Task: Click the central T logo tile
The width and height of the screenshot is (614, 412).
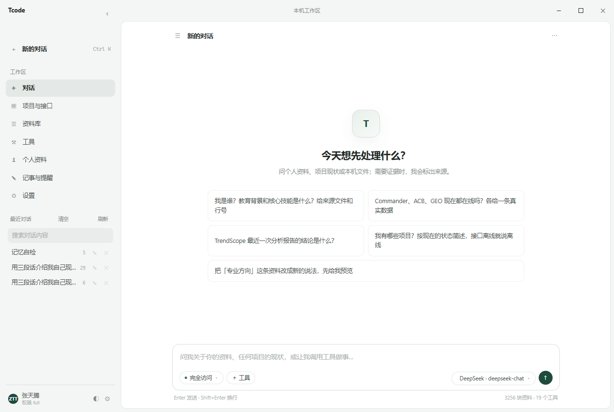Action: click(366, 124)
